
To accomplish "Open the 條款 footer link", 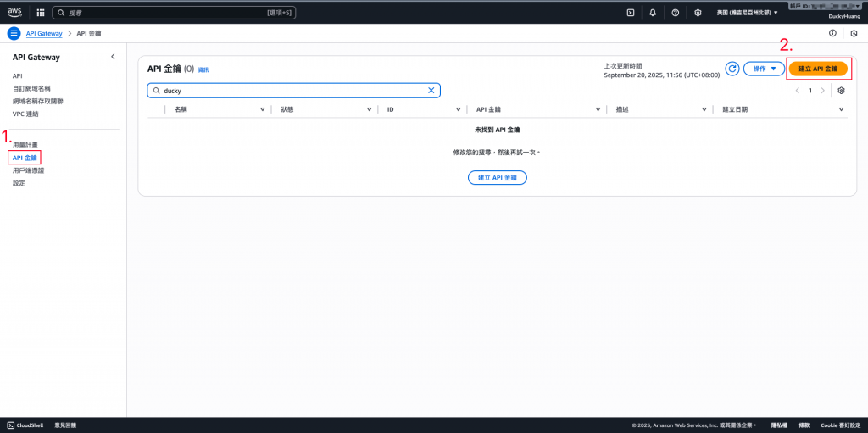I will point(804,425).
